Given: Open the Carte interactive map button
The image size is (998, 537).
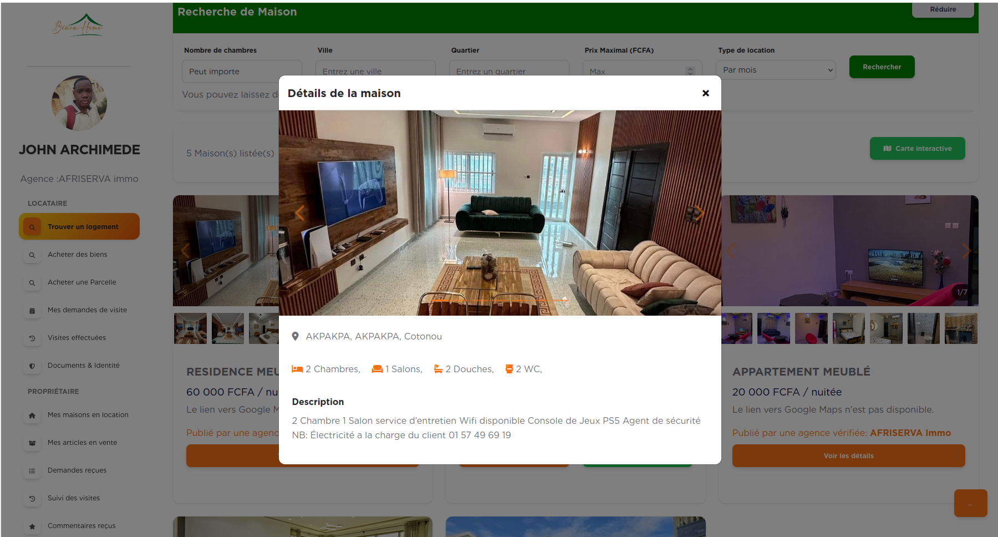Looking at the screenshot, I should click(917, 149).
